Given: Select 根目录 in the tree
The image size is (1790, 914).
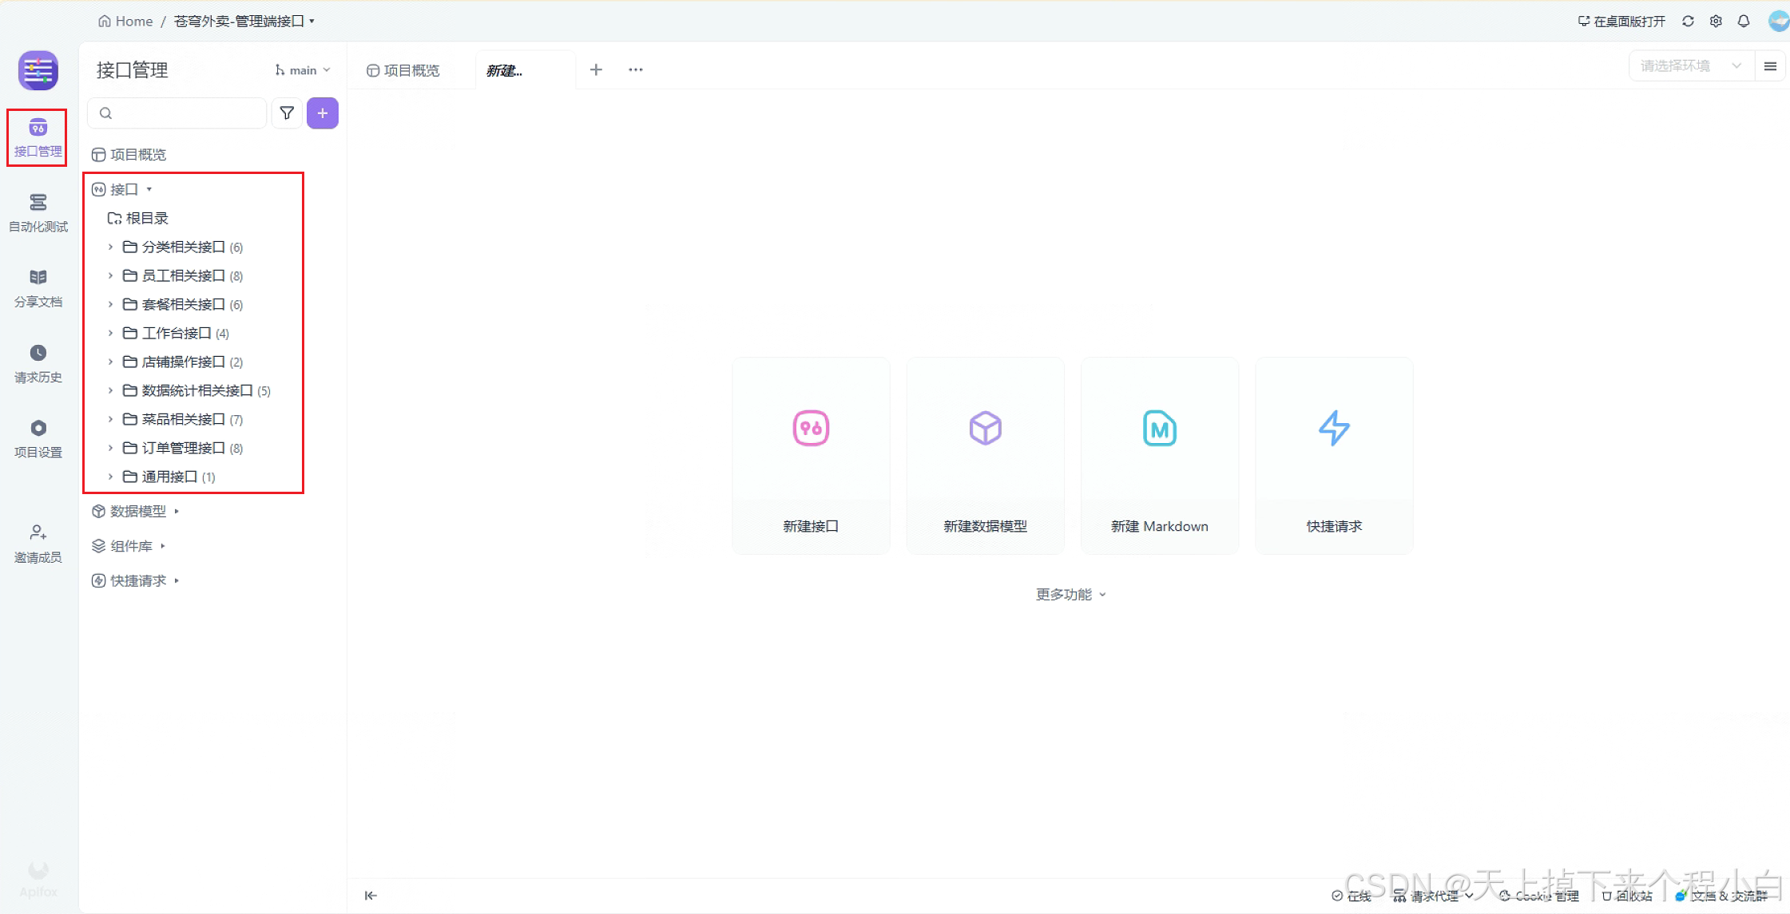Looking at the screenshot, I should [147, 218].
